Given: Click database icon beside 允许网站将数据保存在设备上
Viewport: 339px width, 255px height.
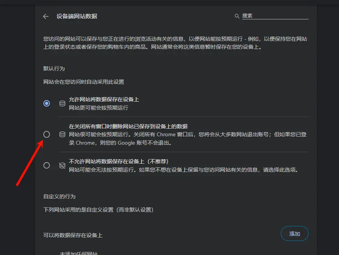Looking at the screenshot, I should [62, 104].
